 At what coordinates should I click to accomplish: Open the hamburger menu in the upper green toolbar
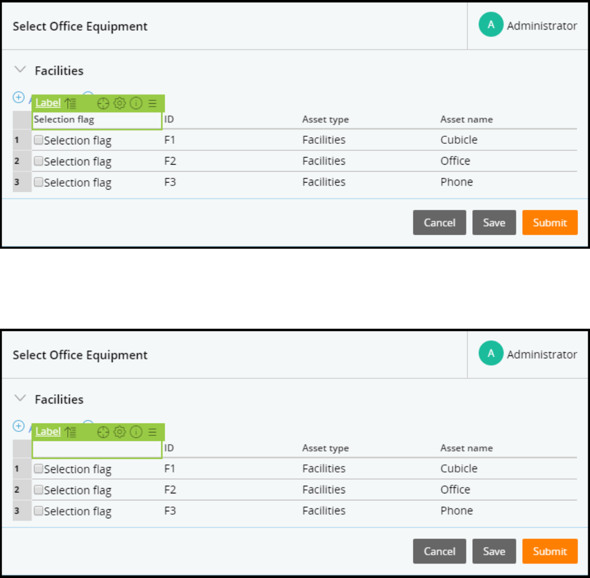tap(152, 103)
